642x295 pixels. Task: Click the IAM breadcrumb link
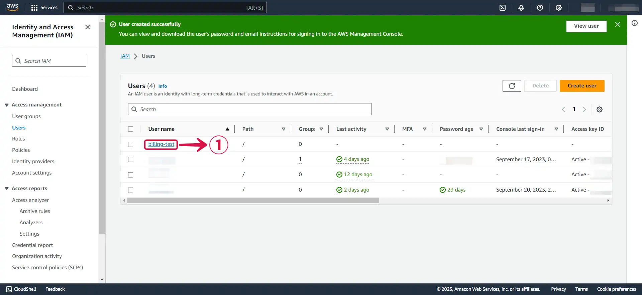pyautogui.click(x=125, y=56)
